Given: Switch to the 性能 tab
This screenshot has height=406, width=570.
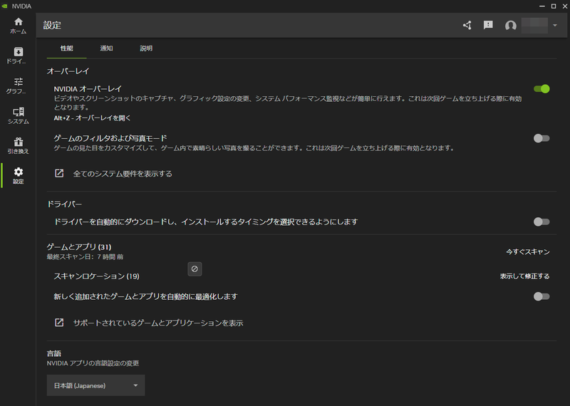Looking at the screenshot, I should coord(66,48).
